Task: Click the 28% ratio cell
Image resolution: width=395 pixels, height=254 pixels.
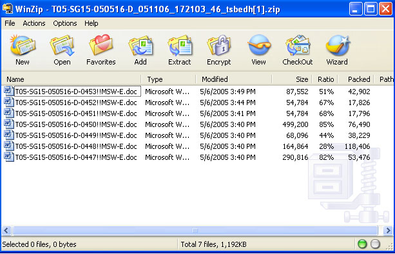Action: point(327,146)
